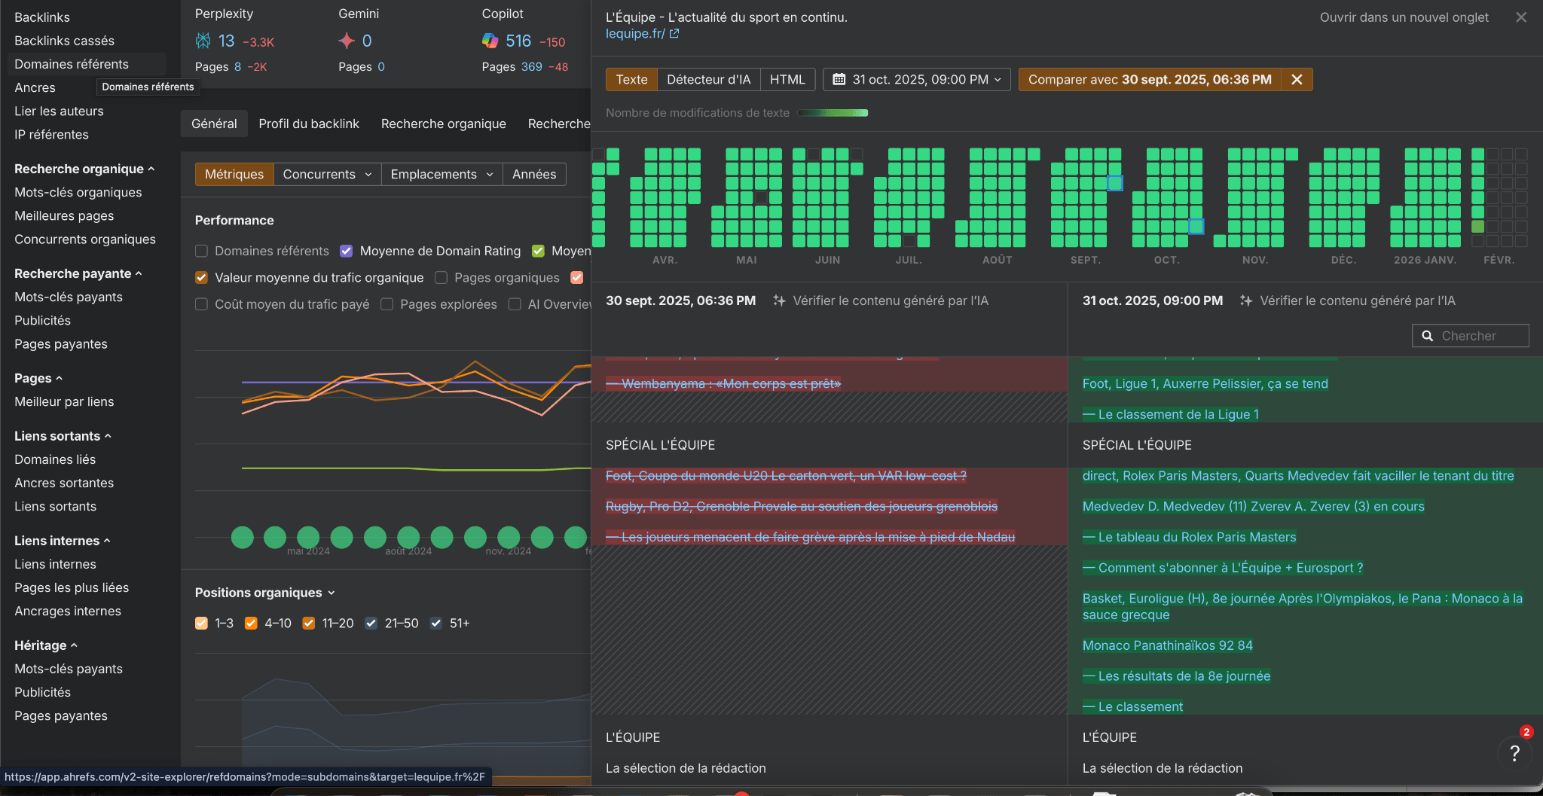
Task: Open Backlinks cassés in the sidebar
Action: pyautogui.click(x=65, y=41)
